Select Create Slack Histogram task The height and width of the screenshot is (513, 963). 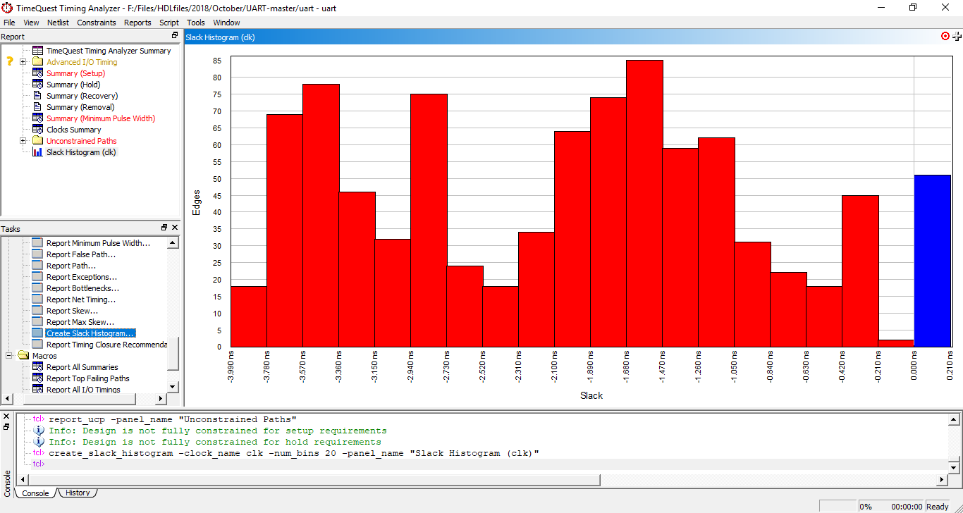90,333
